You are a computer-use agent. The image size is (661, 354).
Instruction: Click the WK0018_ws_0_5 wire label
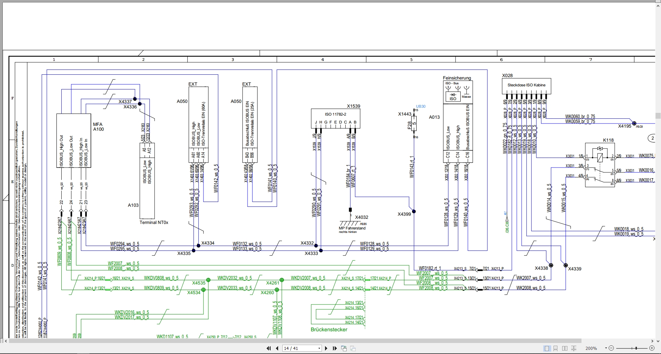pyautogui.click(x=629, y=229)
